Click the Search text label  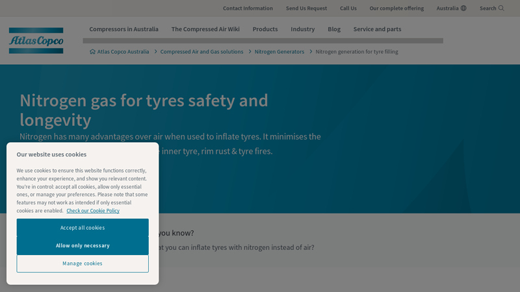click(x=488, y=8)
